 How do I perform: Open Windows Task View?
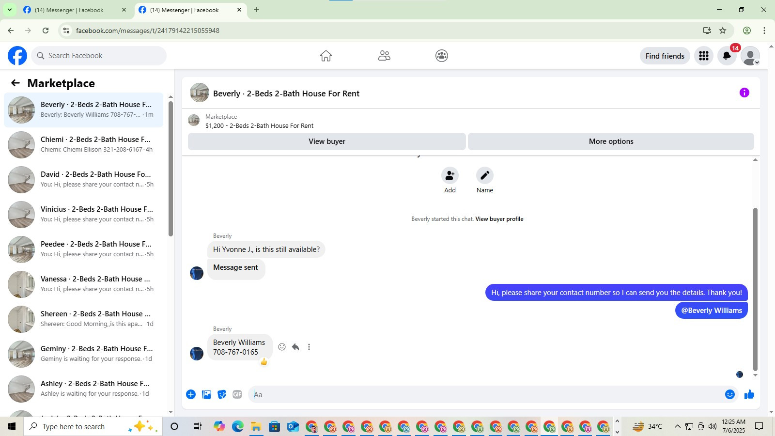[x=197, y=426]
